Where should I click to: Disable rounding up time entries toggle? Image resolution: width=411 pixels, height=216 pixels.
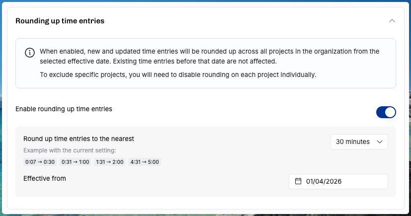pyautogui.click(x=386, y=112)
